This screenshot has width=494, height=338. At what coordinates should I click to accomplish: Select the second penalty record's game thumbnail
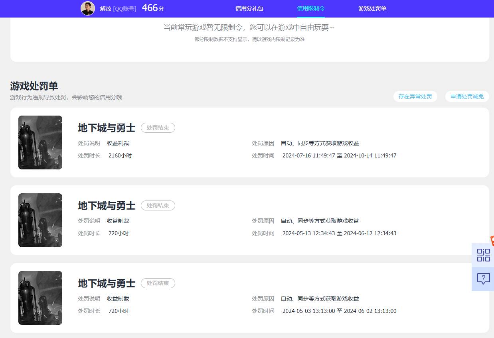[x=40, y=220]
